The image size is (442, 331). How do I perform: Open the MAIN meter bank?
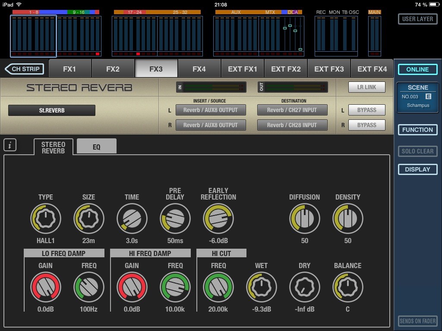[x=375, y=36]
